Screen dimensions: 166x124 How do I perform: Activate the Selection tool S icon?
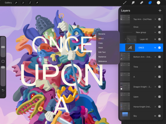[30, 3]
